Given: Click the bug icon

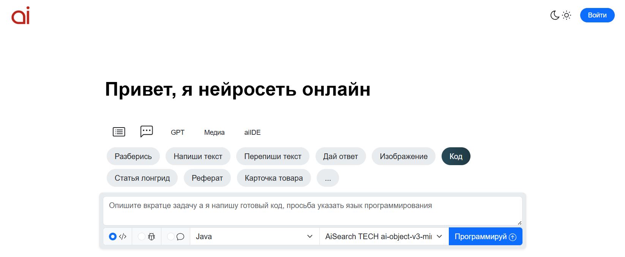Looking at the screenshot, I should coord(152,237).
